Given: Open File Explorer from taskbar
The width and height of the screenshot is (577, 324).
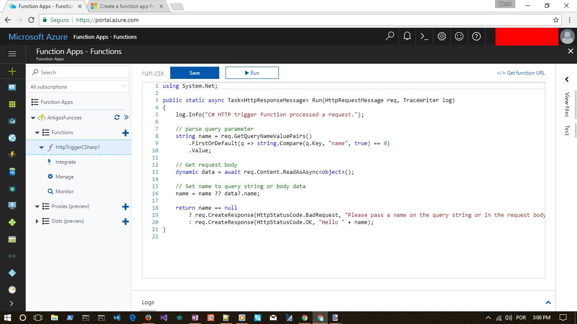Looking at the screenshot, I should 54,318.
